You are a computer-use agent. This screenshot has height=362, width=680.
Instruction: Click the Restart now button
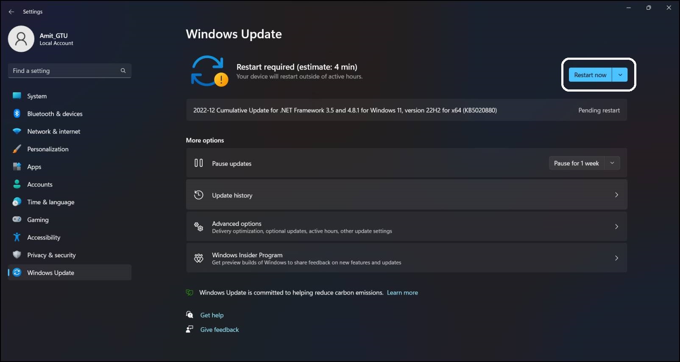[x=590, y=75]
